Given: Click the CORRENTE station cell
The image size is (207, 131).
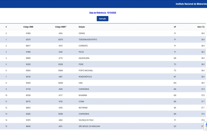Looking at the screenshot, I should click(83, 46).
